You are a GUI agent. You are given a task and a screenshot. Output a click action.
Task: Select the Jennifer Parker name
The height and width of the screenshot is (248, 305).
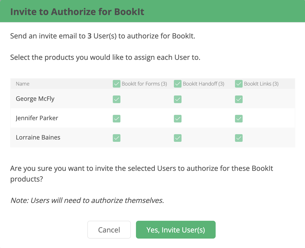37,118
